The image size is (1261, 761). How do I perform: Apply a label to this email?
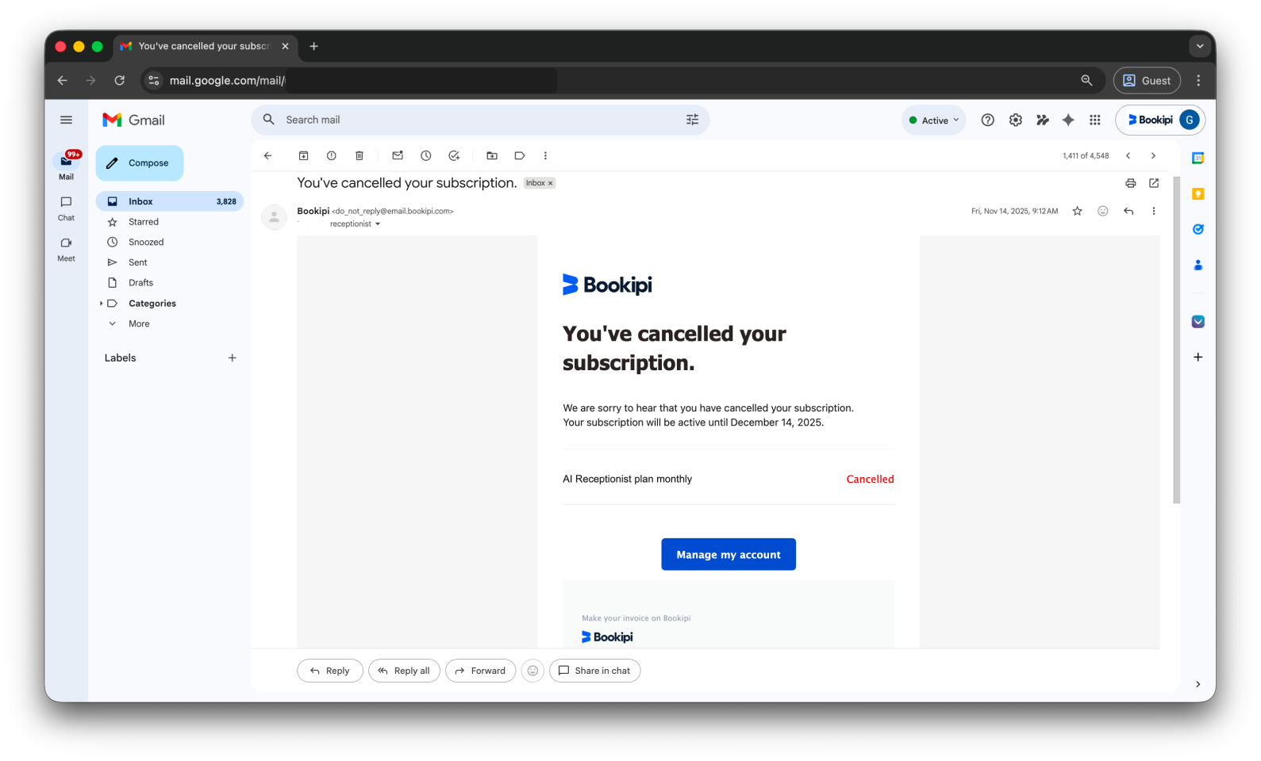[x=520, y=155]
